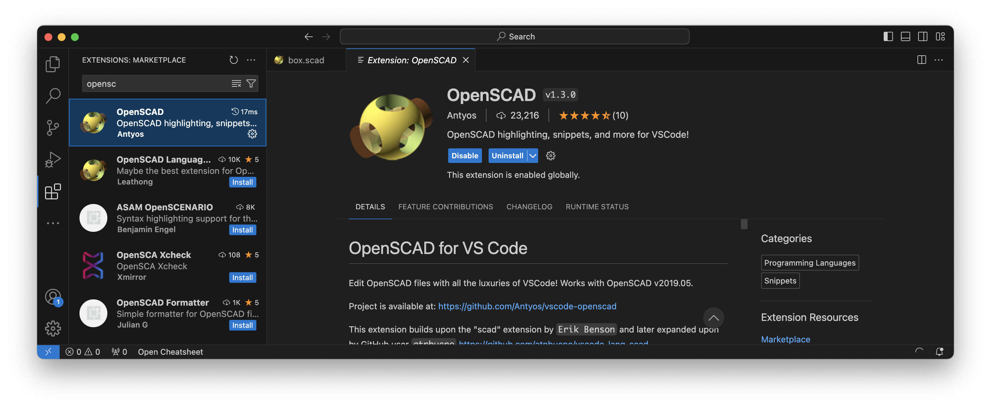Install the ASAM OpenSCENARIO extension
Image resolution: width=991 pixels, height=408 pixels.
coord(242,230)
